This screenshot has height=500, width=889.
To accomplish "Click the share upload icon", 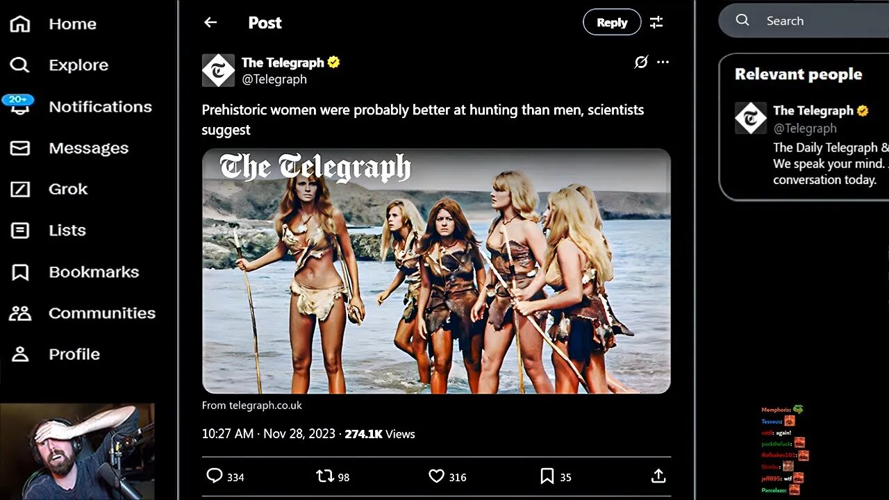I will [x=658, y=476].
